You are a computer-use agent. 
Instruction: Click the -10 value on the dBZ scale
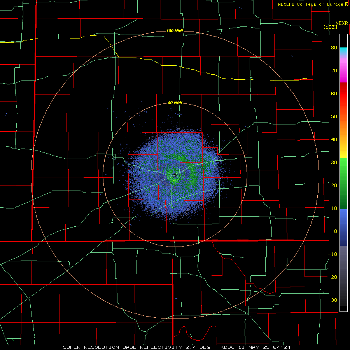coord(332,254)
